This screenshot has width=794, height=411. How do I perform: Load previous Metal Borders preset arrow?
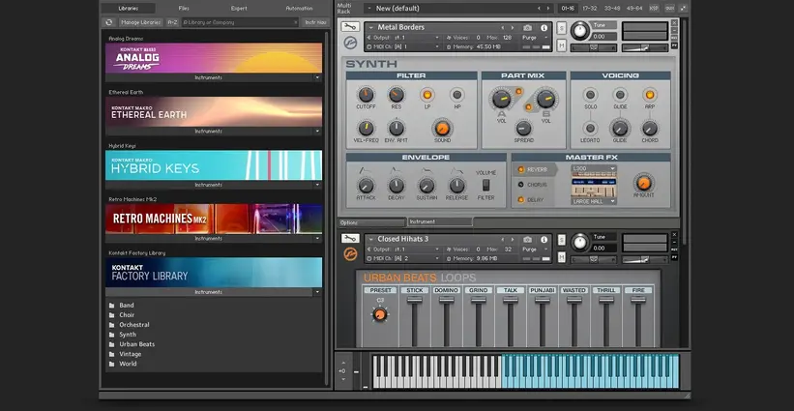[x=502, y=28]
